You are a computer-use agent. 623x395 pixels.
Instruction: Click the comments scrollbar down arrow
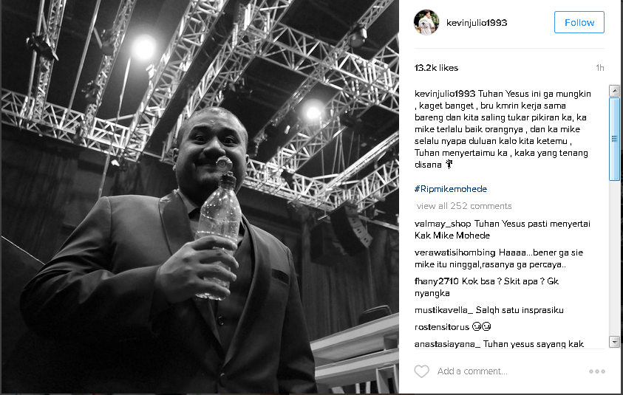(614, 342)
